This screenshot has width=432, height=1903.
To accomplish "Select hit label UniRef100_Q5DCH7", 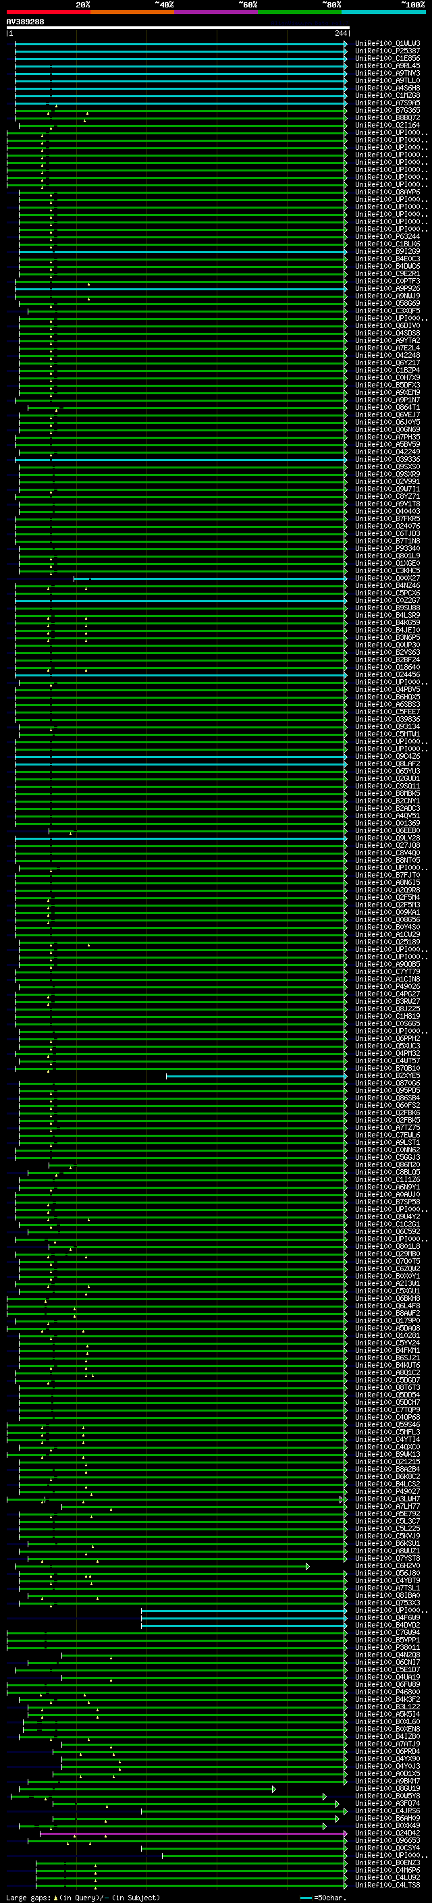I will pyautogui.click(x=387, y=1402).
